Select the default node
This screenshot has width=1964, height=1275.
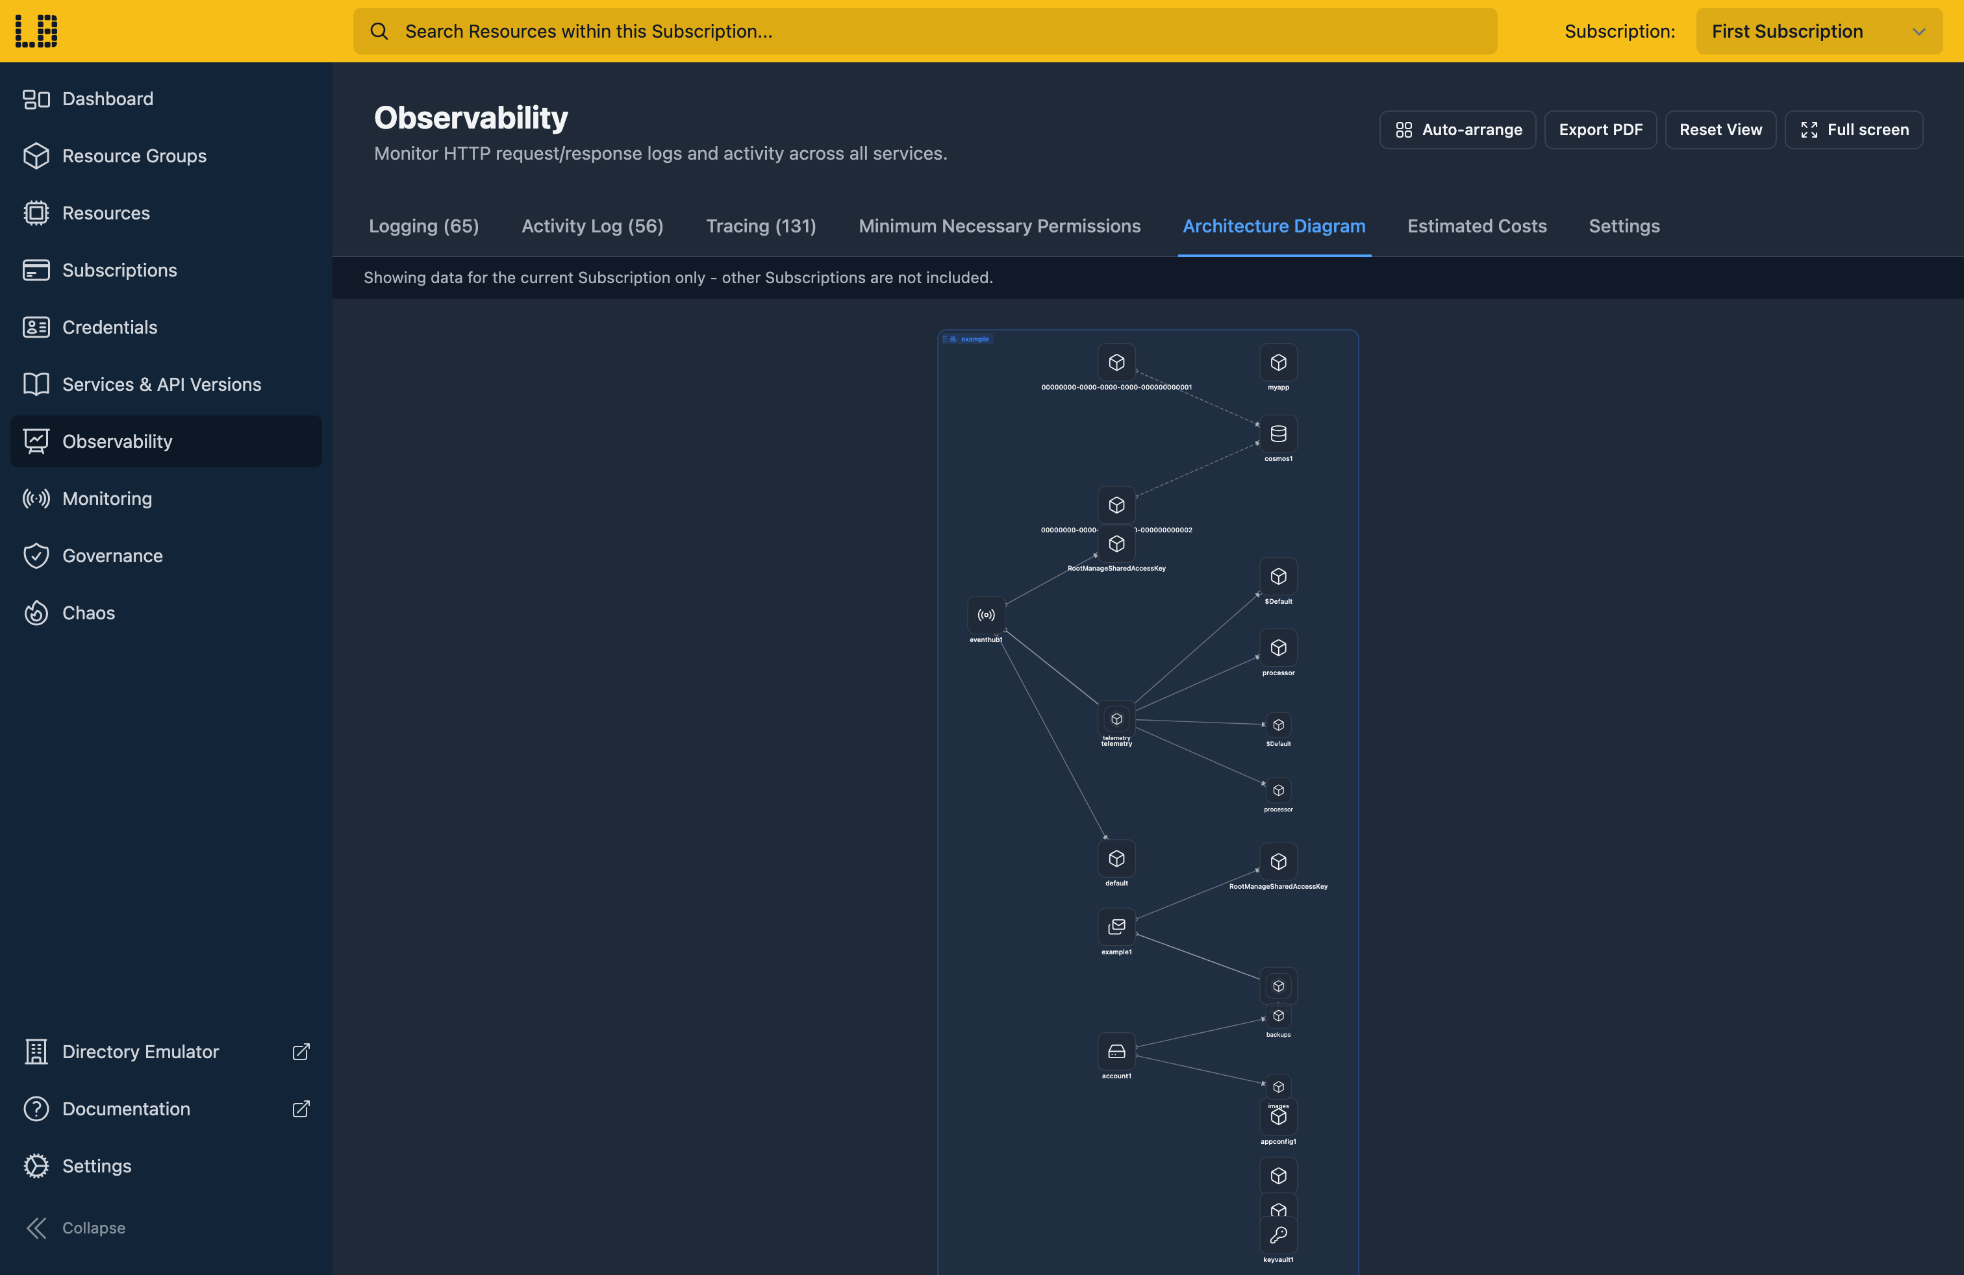tap(1116, 858)
